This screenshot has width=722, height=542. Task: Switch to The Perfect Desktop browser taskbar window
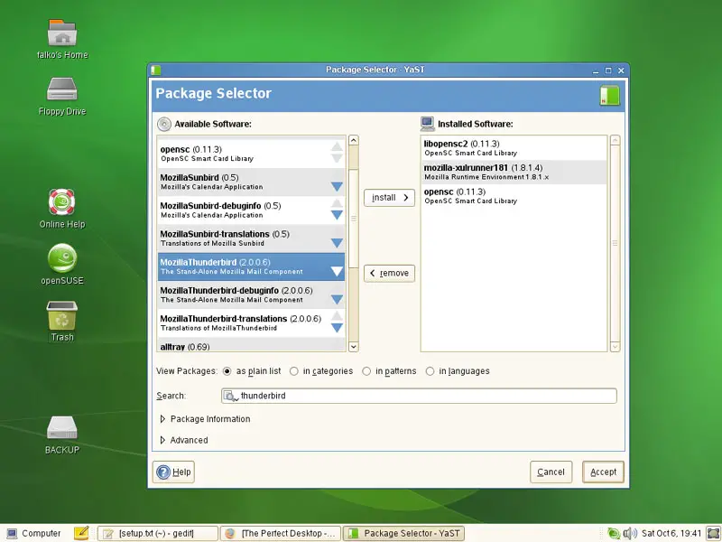click(x=281, y=533)
